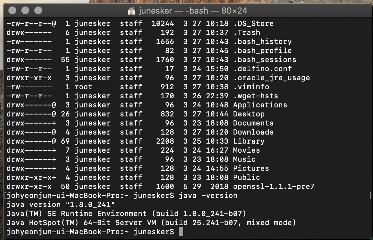Click the window title 'junesker — -bash — 80×24'

click(x=193, y=11)
